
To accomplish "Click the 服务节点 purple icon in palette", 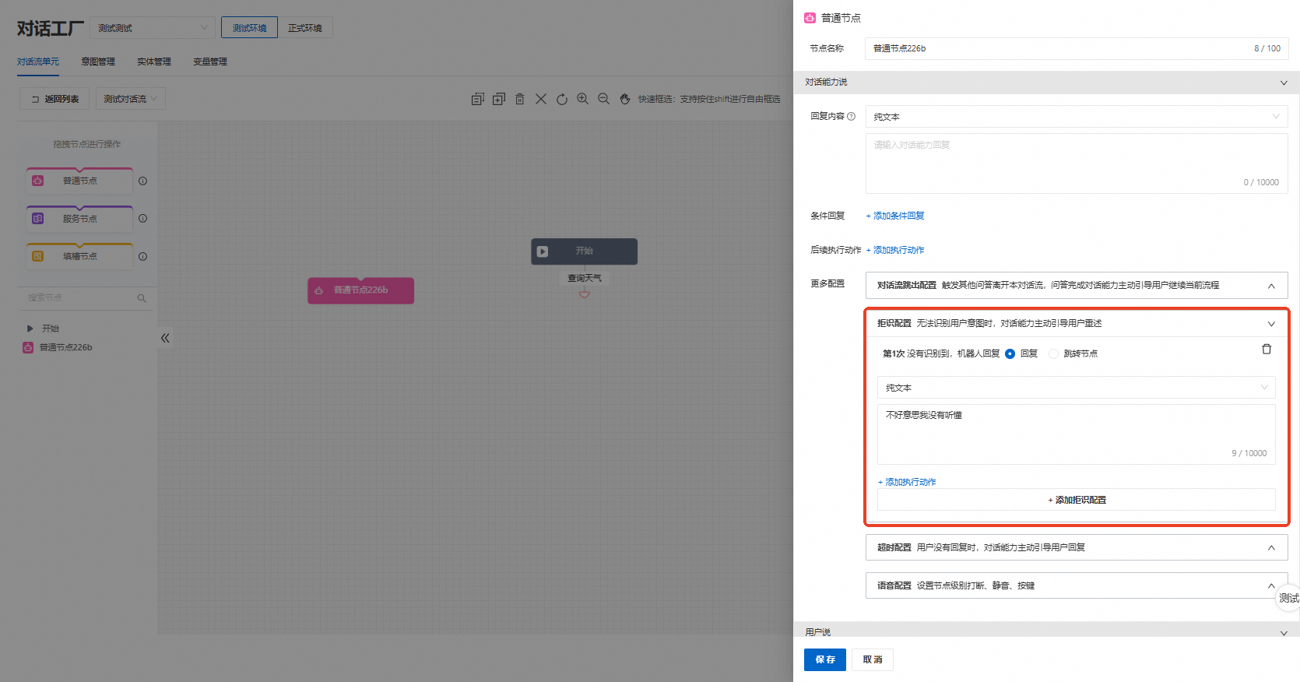I will pyautogui.click(x=37, y=218).
